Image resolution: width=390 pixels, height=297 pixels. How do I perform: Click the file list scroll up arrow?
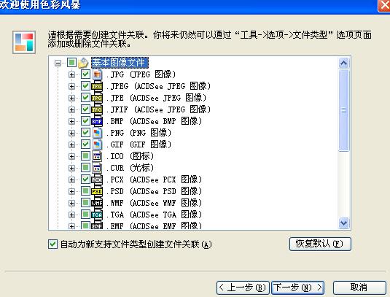coord(344,63)
